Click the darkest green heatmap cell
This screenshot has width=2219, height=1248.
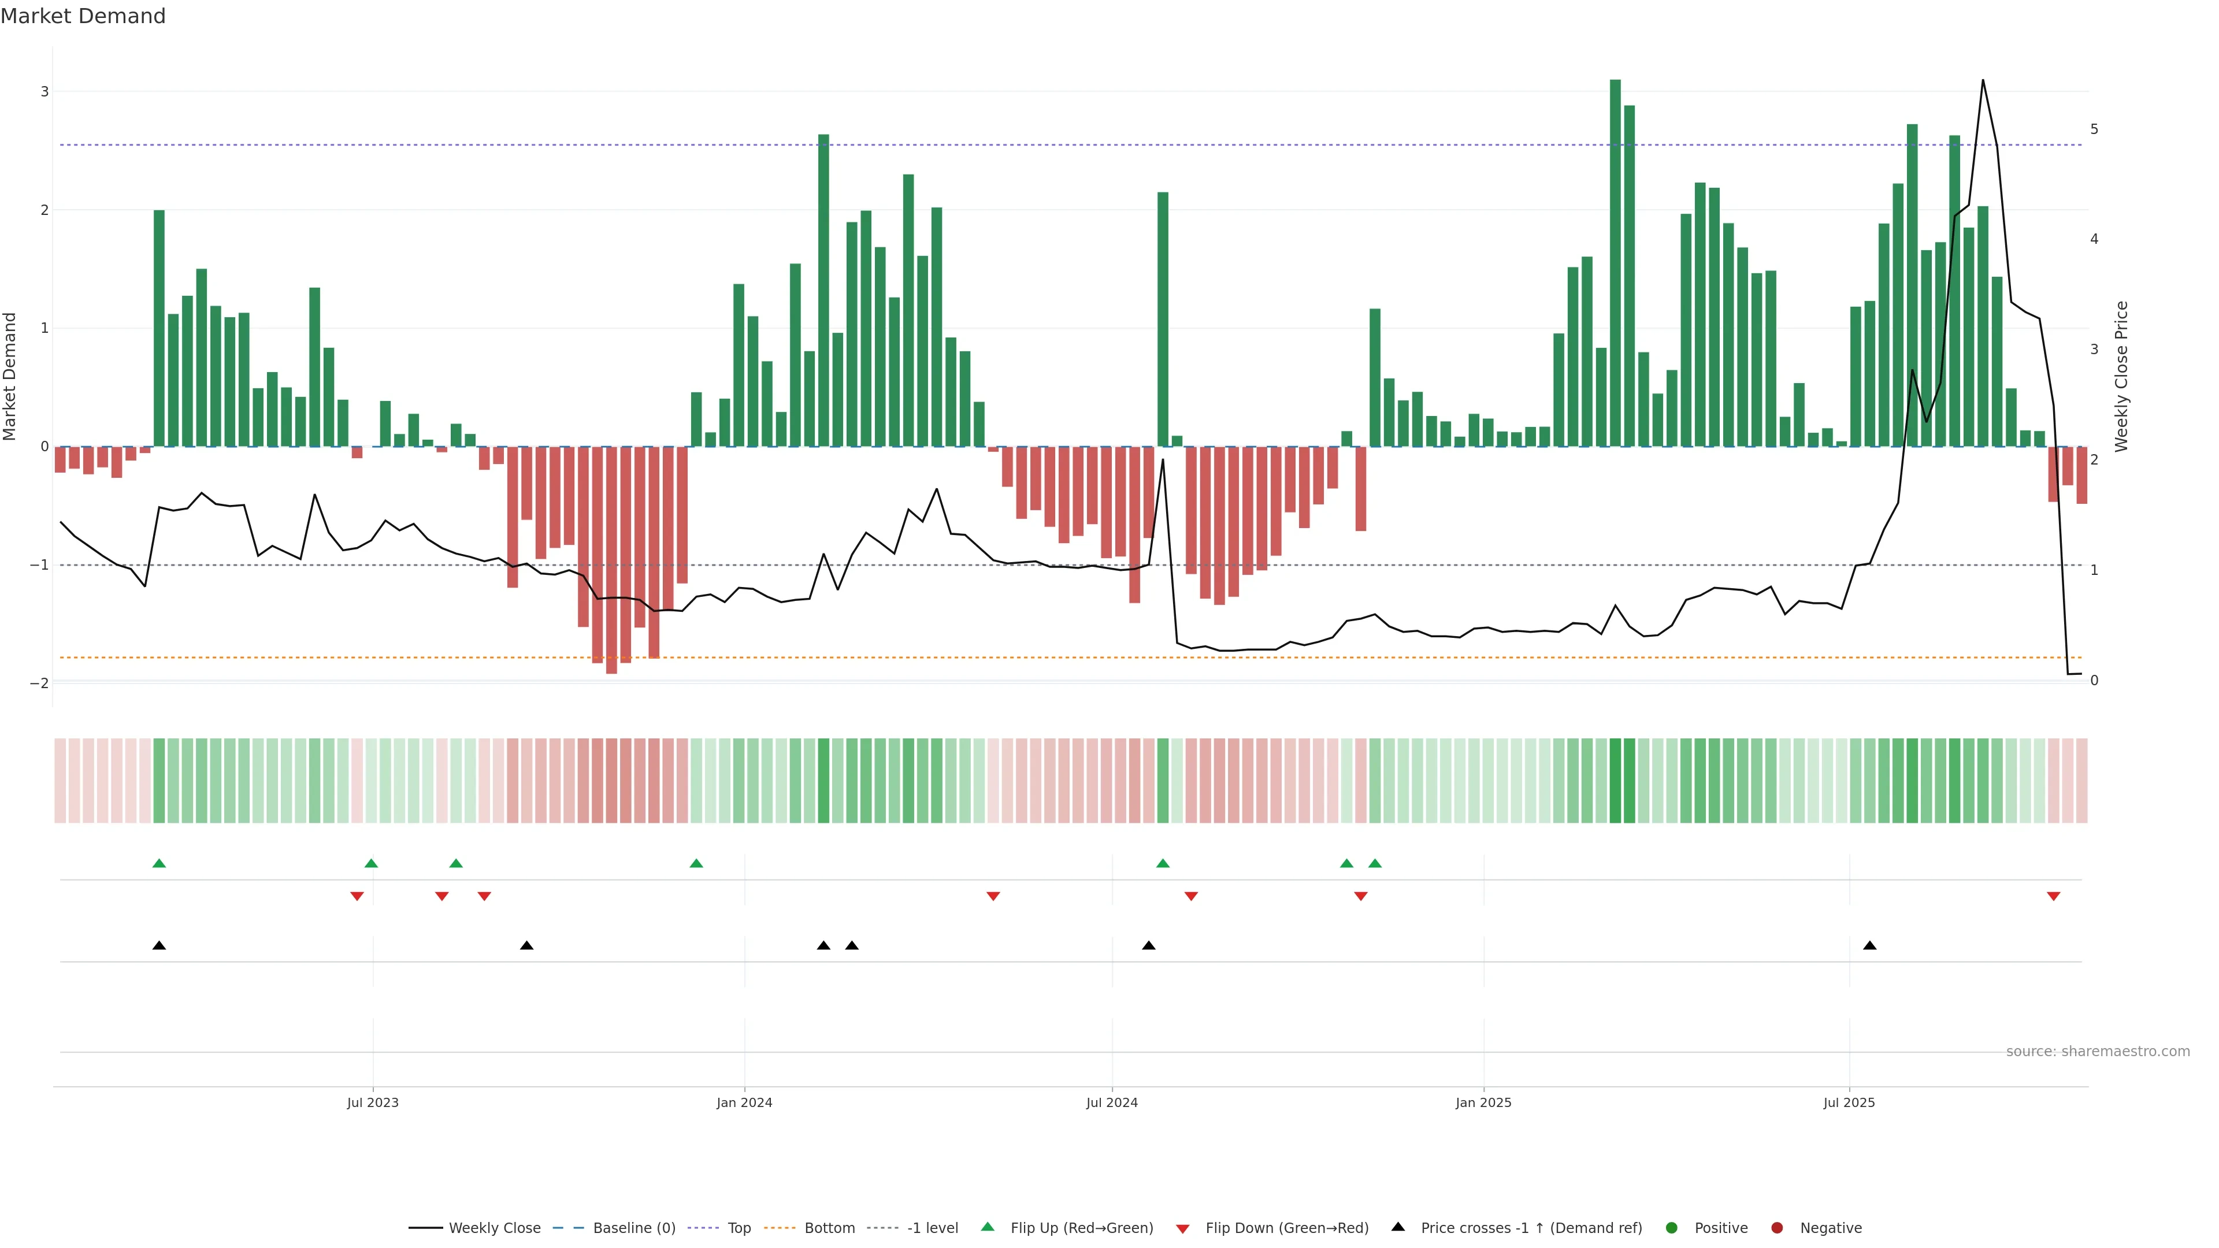coord(1615,781)
